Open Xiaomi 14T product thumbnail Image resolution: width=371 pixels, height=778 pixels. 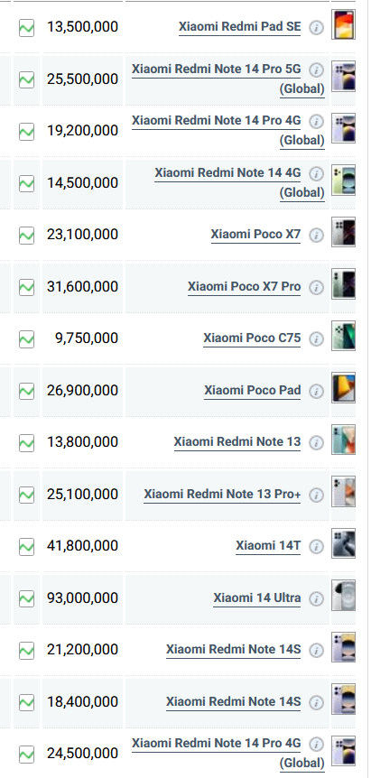point(343,543)
